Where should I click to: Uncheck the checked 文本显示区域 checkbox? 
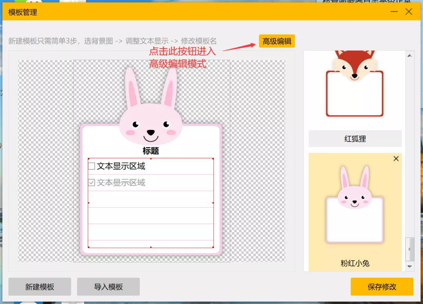click(91, 182)
